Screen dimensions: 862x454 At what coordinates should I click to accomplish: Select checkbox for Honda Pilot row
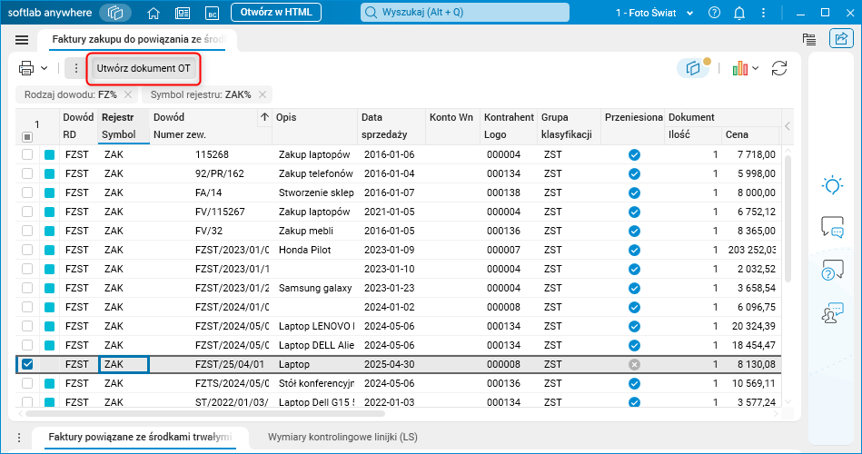coord(27,250)
